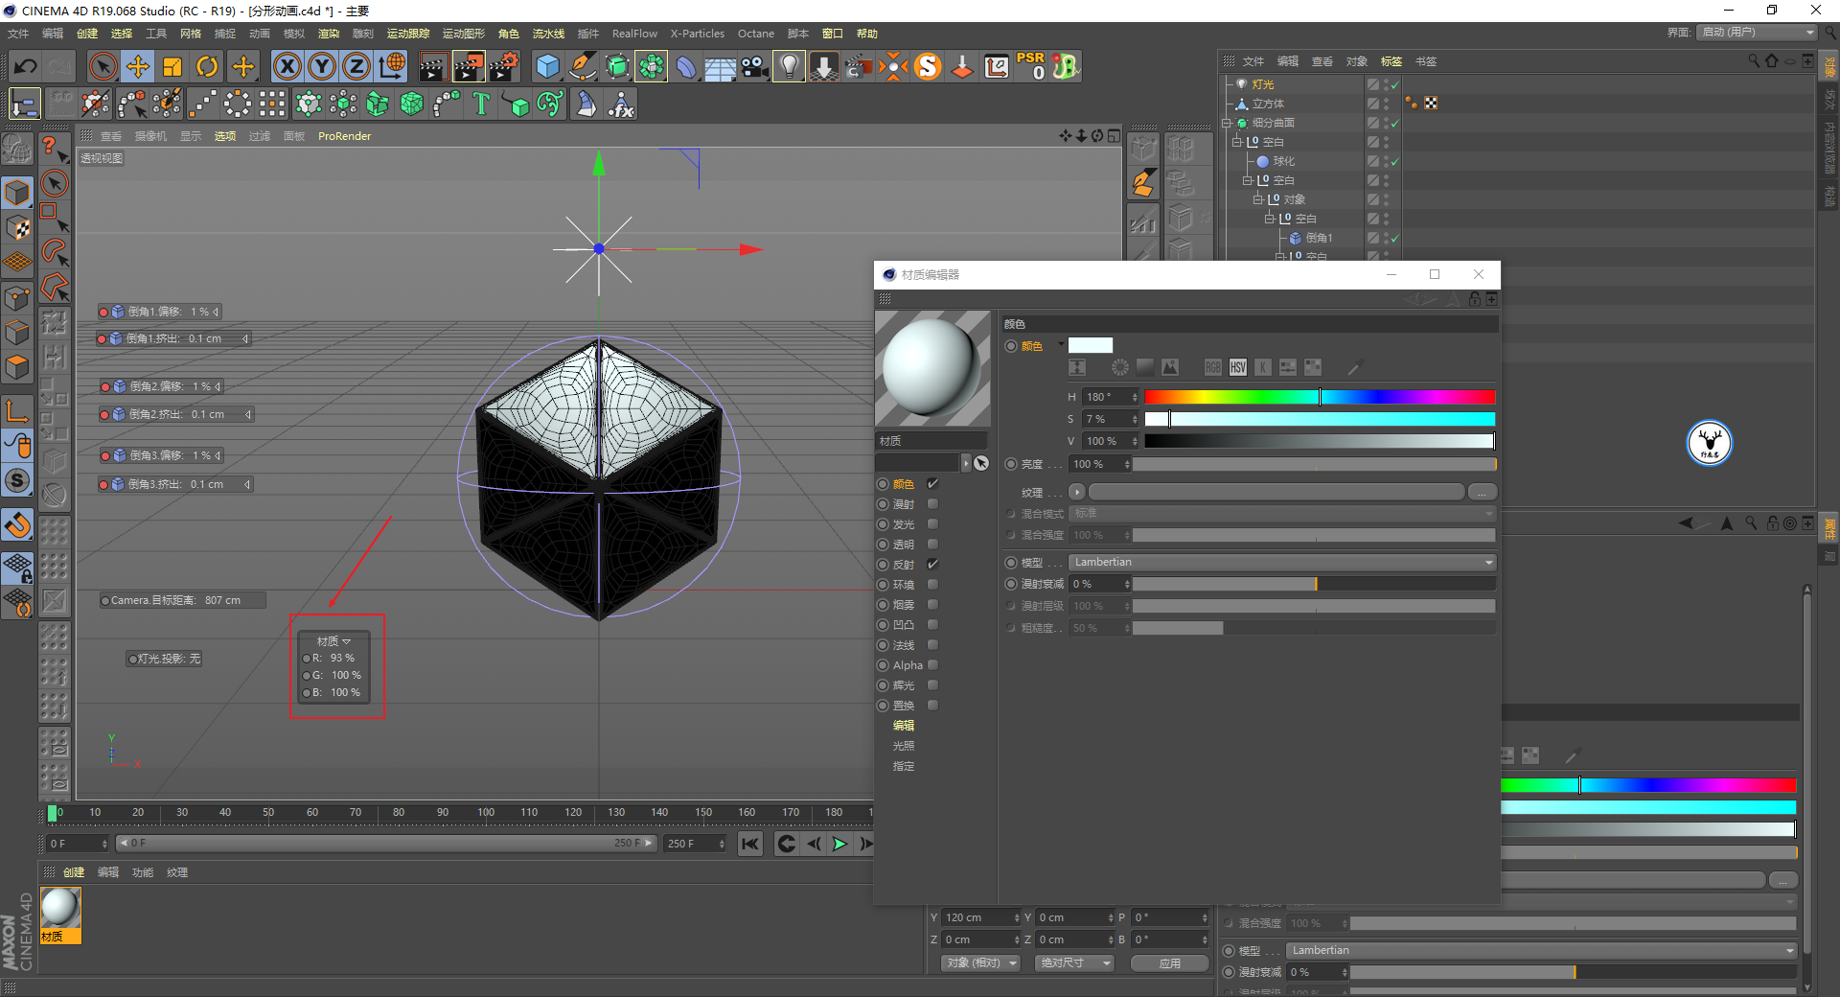Enable the 透明 channel checkbox
This screenshot has height=997, width=1840.
click(x=932, y=545)
